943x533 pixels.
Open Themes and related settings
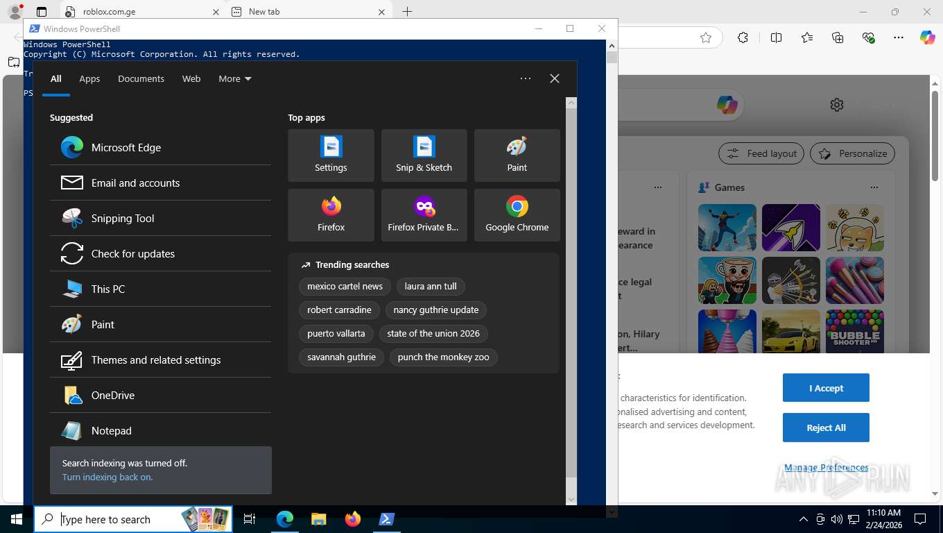pos(160,359)
